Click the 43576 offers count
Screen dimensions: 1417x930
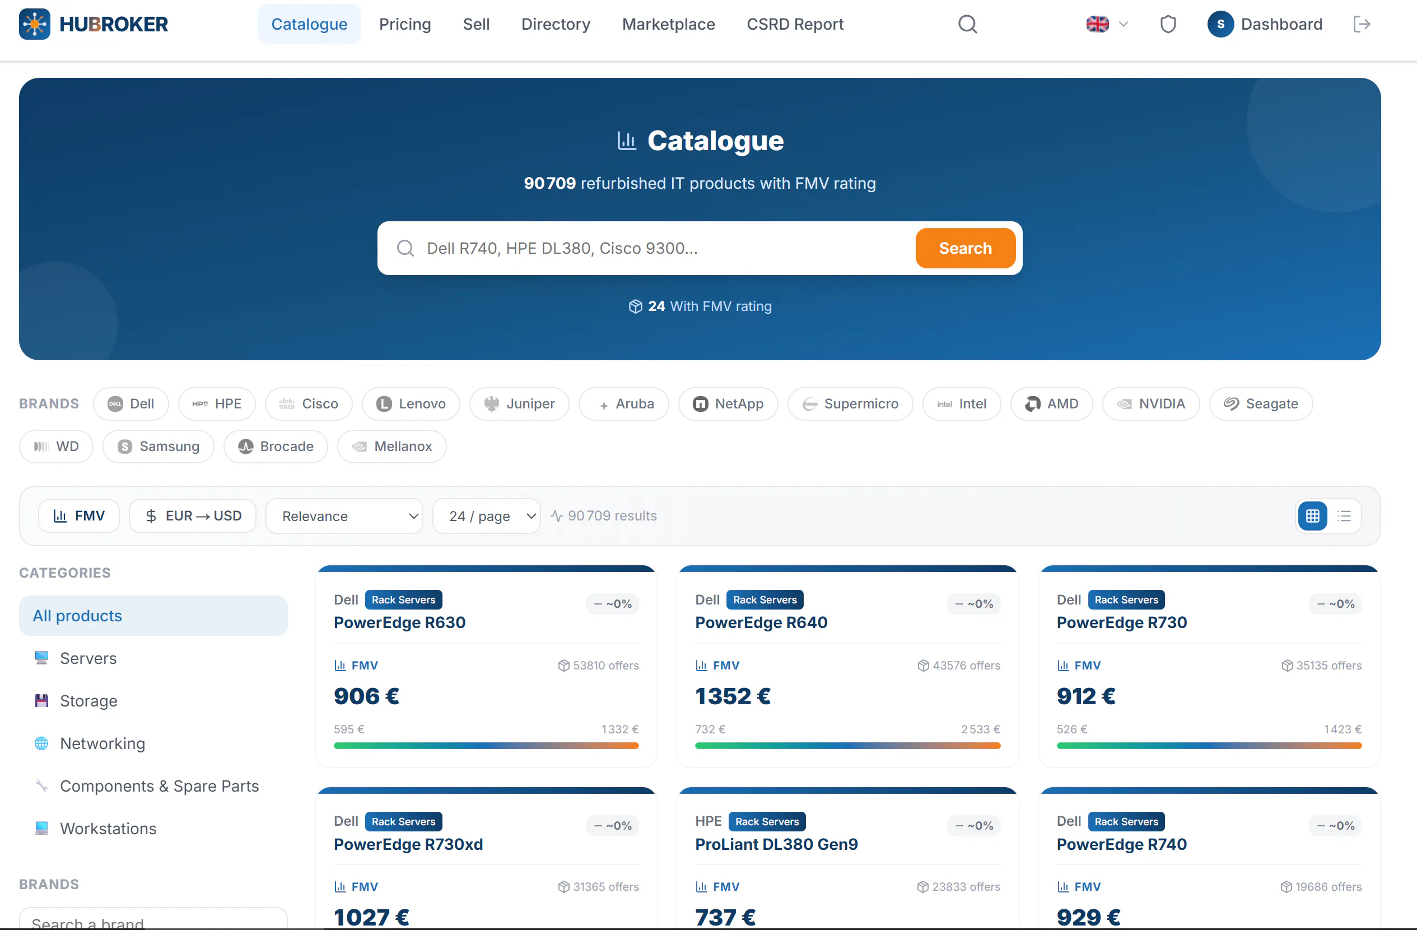click(958, 666)
